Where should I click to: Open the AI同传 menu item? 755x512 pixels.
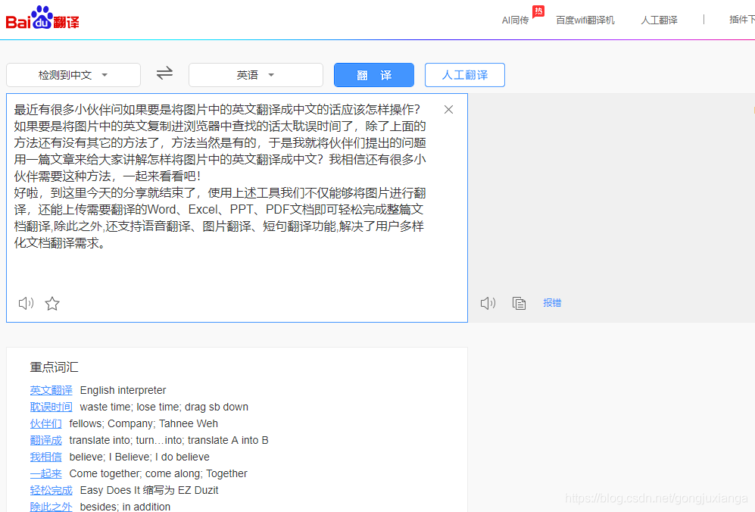click(x=516, y=20)
